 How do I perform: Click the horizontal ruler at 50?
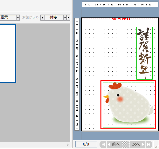pos(120,5)
